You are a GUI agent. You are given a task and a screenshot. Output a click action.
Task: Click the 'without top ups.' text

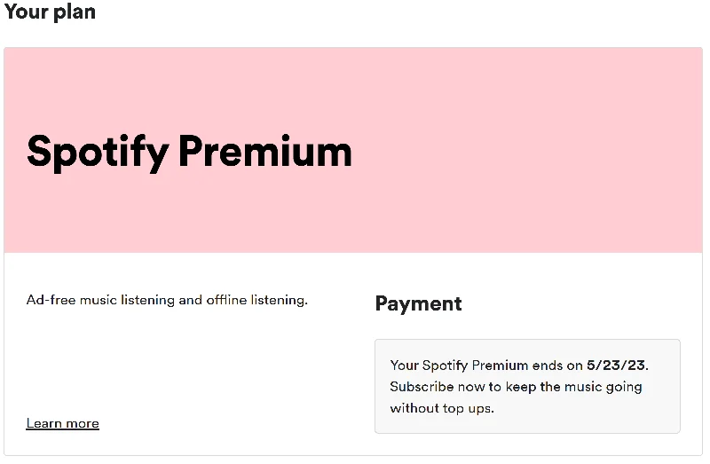442,408
